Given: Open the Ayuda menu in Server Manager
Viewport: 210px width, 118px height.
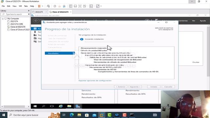Looking at the screenshot, I should coord(203,21).
